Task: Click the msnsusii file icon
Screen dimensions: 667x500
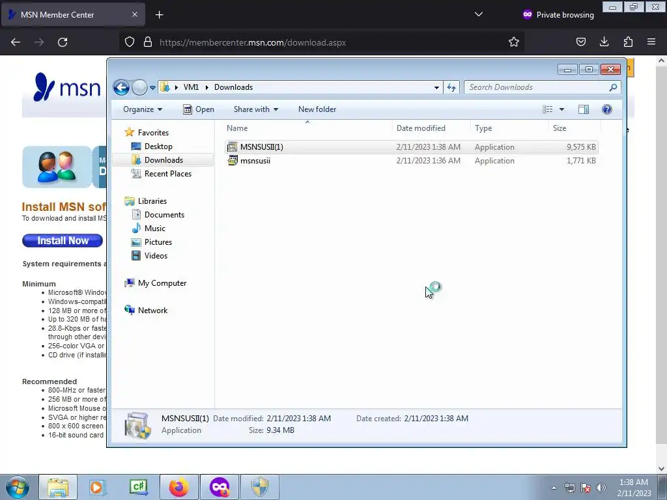Action: coord(233,161)
